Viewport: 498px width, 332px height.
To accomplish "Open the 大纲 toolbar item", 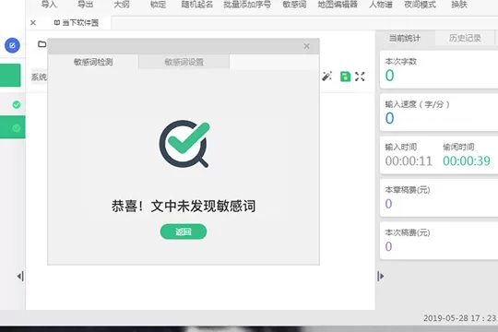I will tap(122, 5).
